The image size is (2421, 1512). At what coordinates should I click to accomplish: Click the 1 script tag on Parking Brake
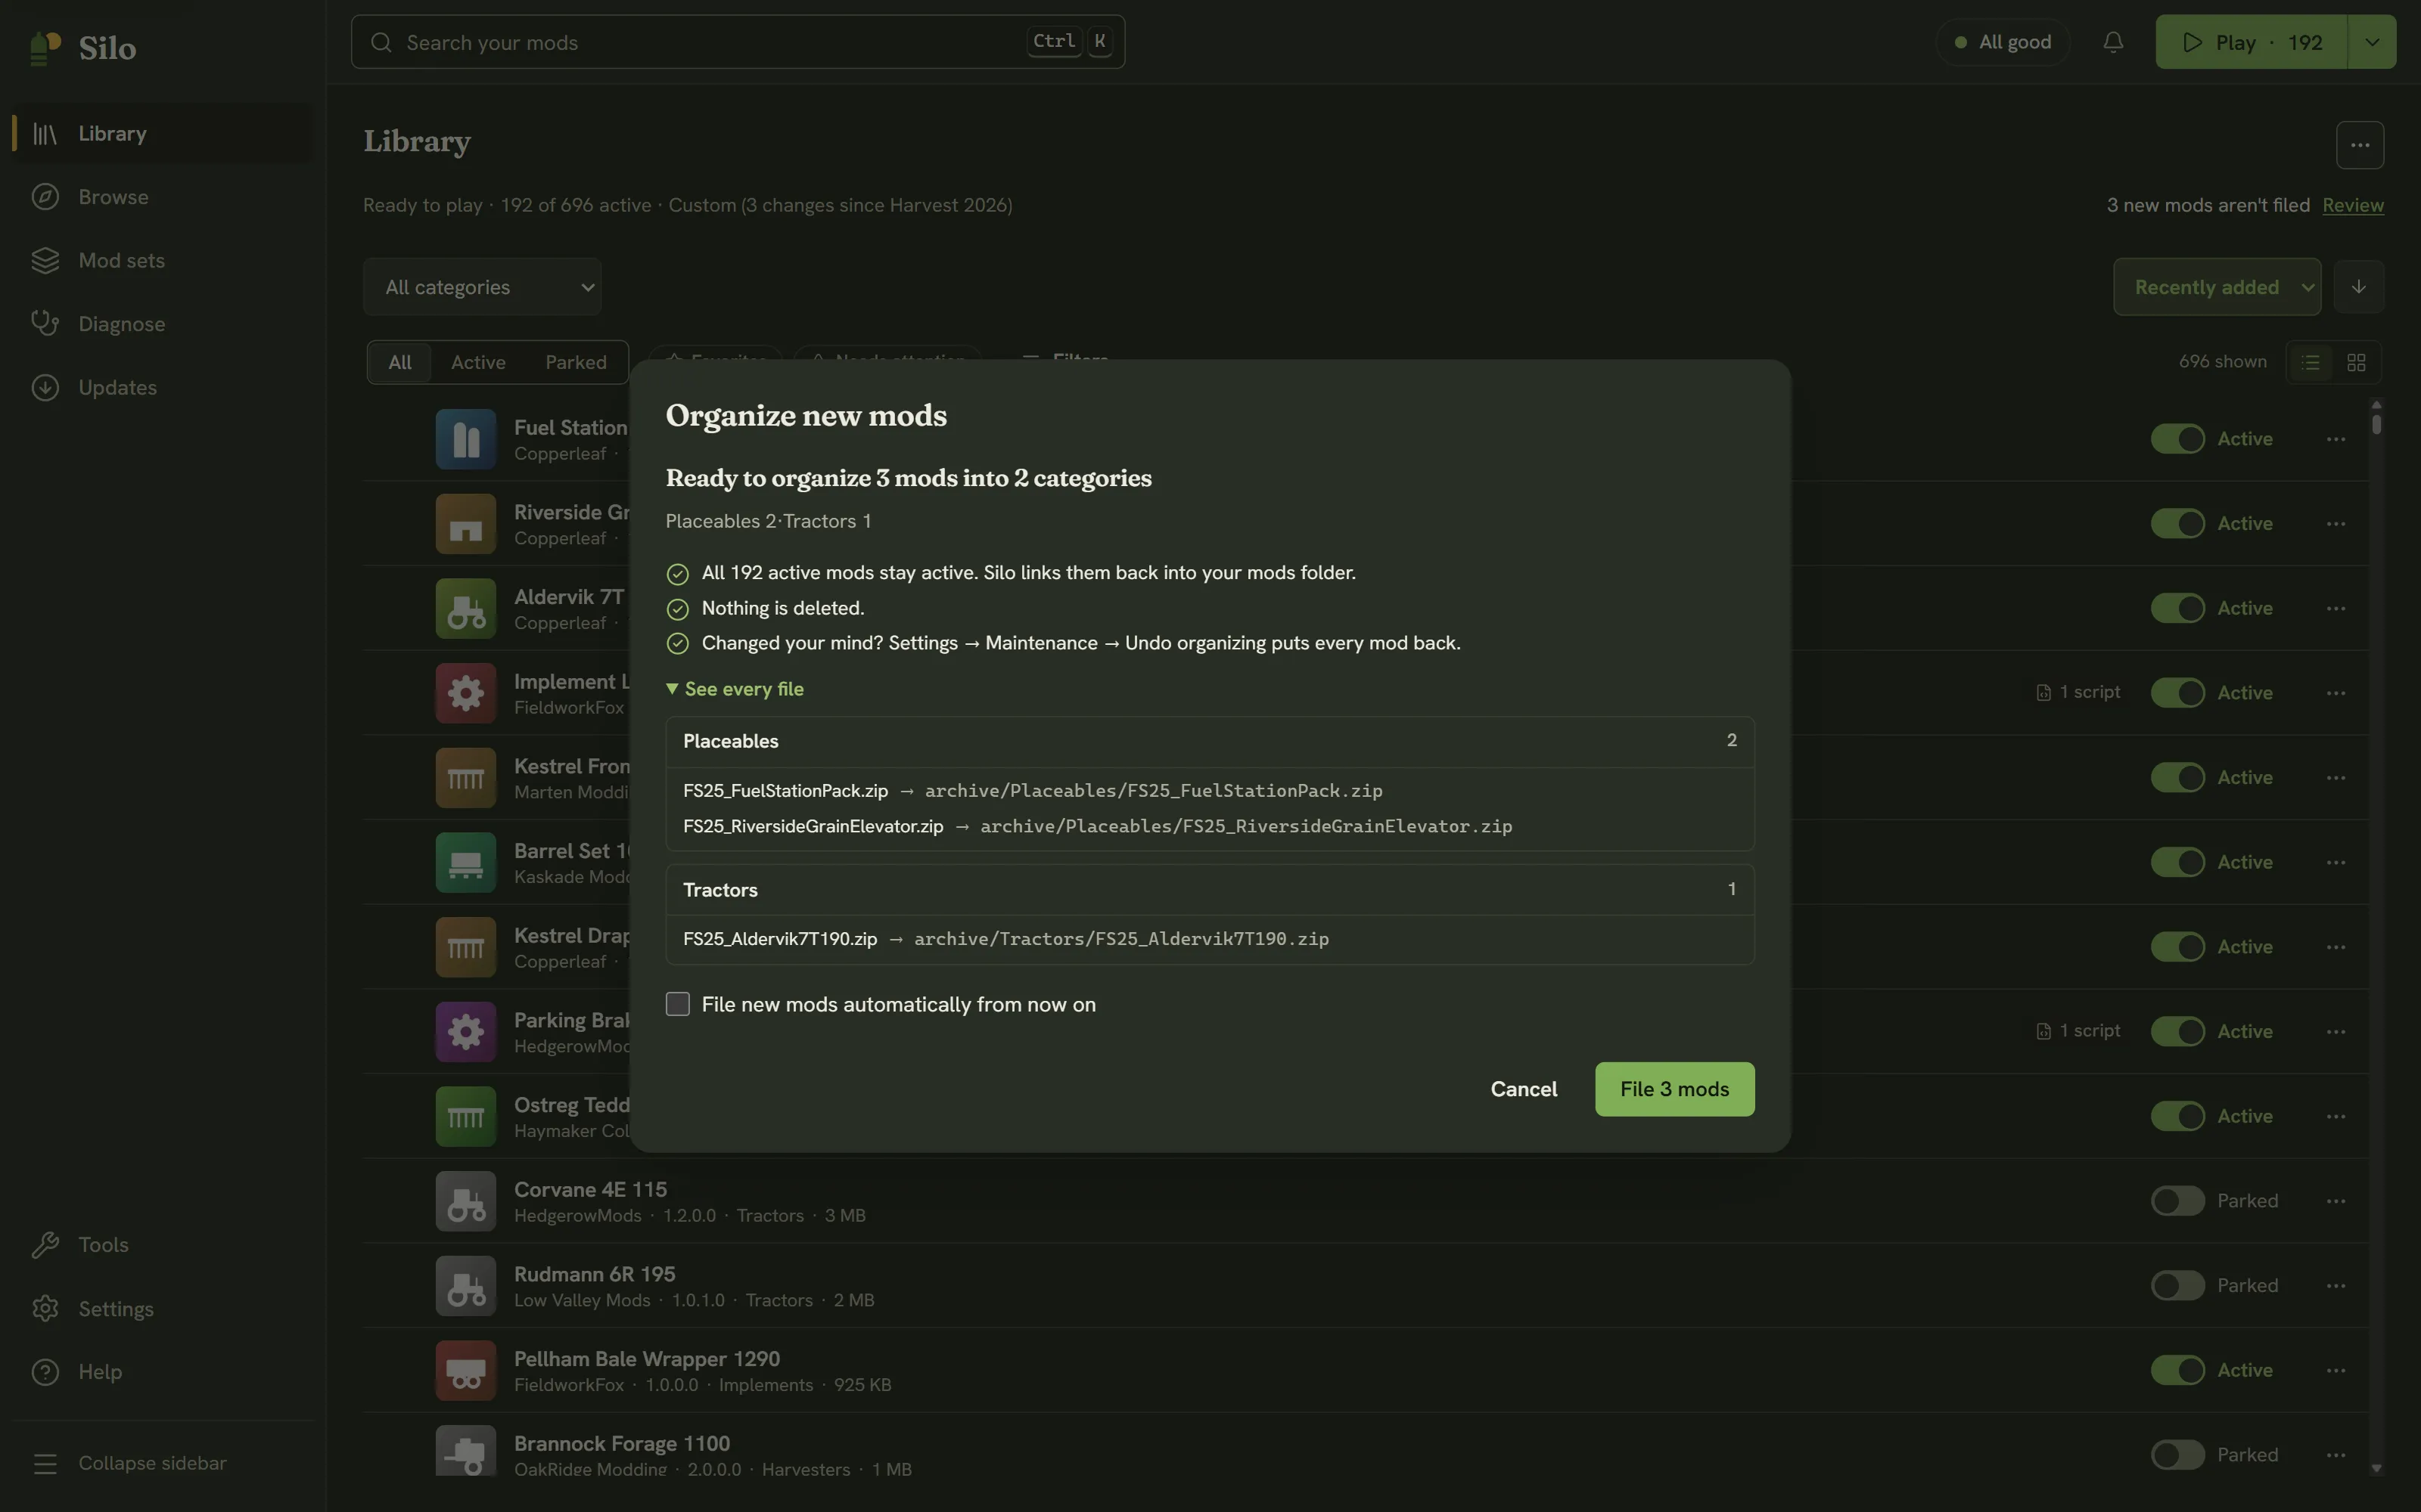tap(2078, 1032)
